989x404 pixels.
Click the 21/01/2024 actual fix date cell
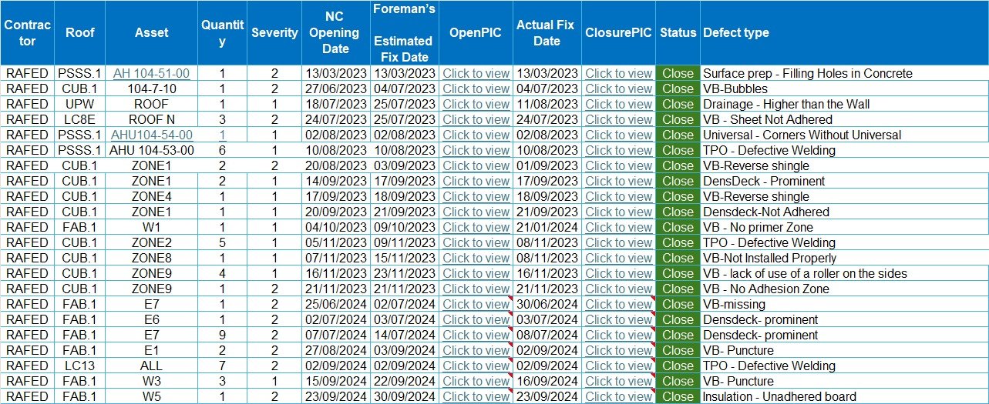(x=547, y=228)
